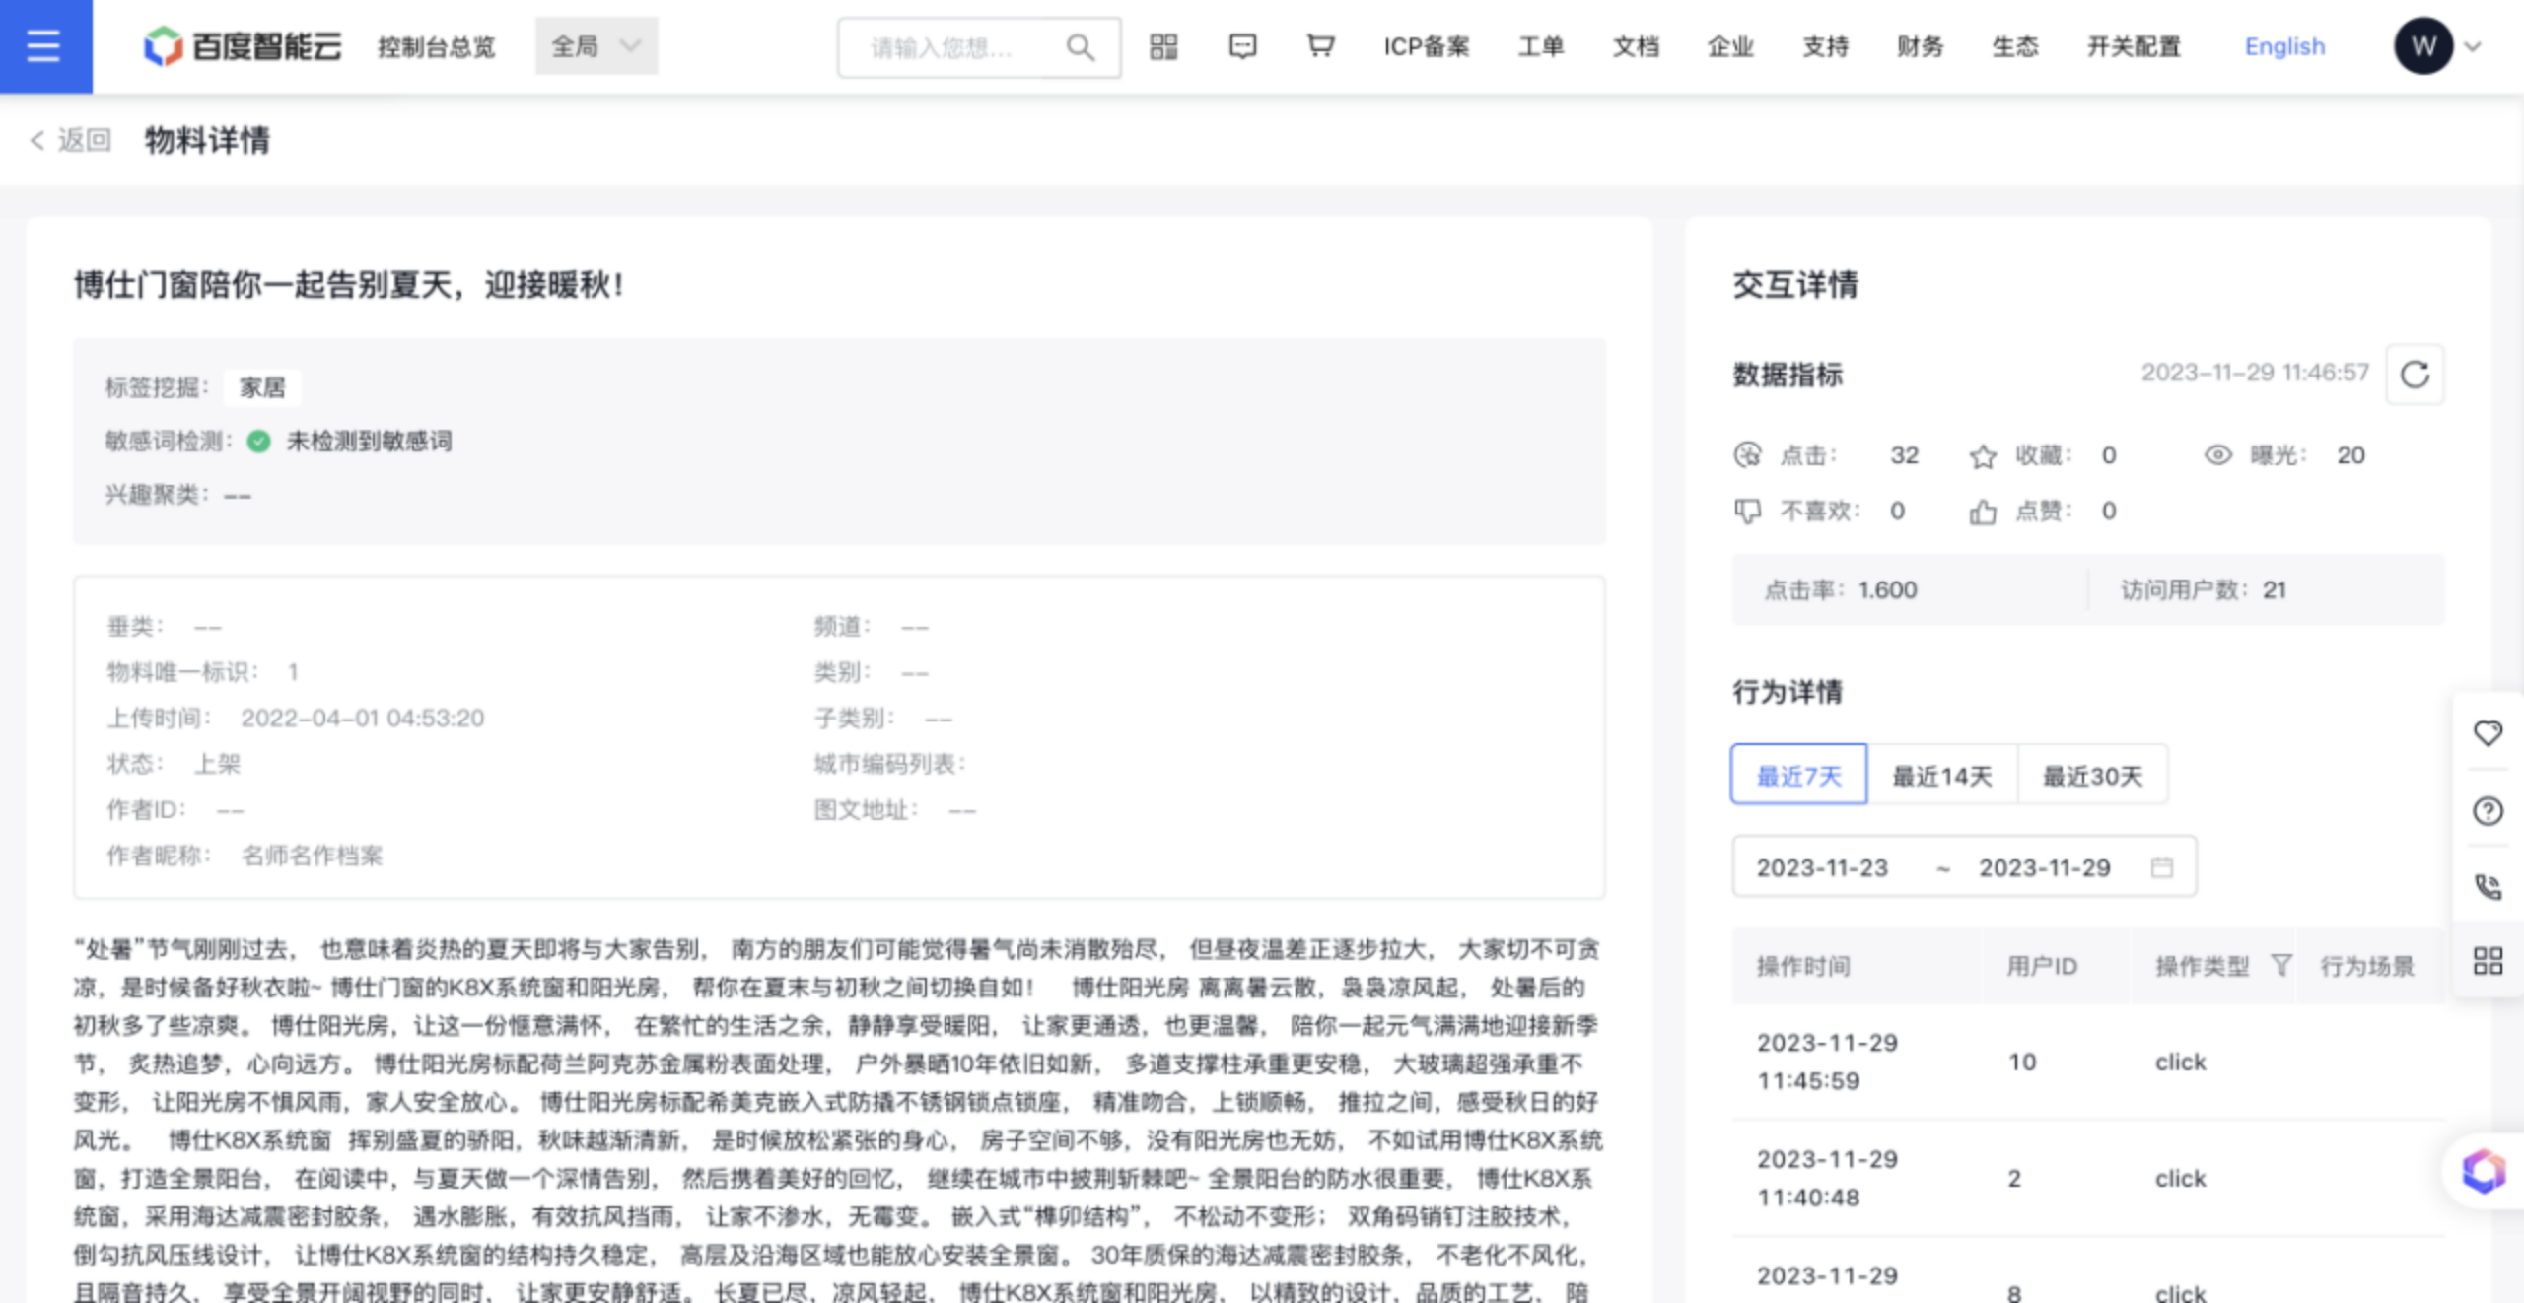The image size is (2524, 1303).
Task: Open the hamburger navigation menu
Action: [44, 46]
